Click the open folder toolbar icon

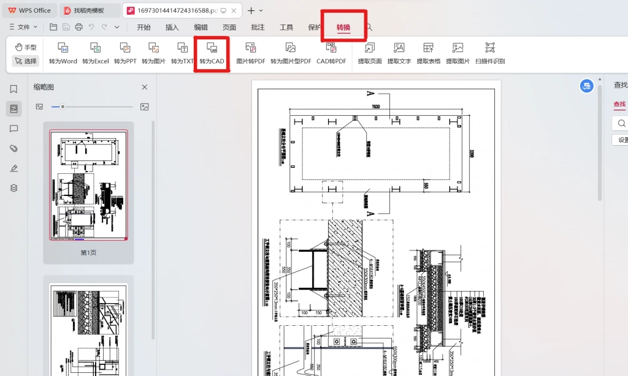[53, 27]
